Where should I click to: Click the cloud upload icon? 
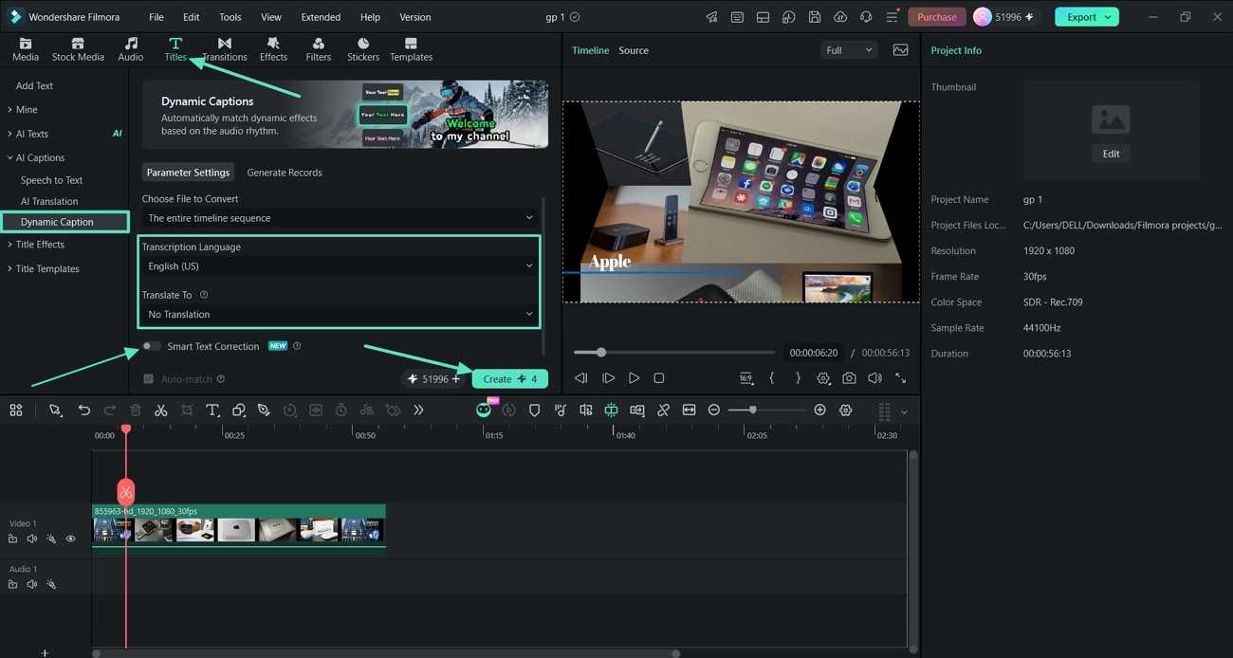tap(840, 17)
